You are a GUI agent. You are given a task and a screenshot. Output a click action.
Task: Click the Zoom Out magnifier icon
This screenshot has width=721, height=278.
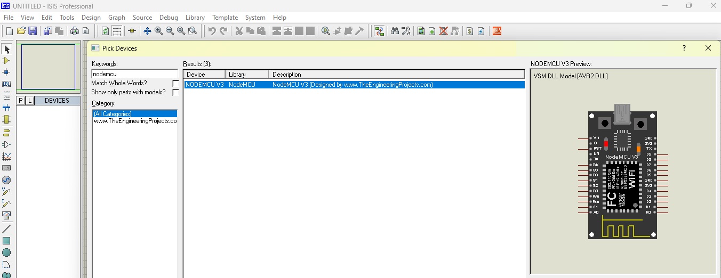(170, 31)
